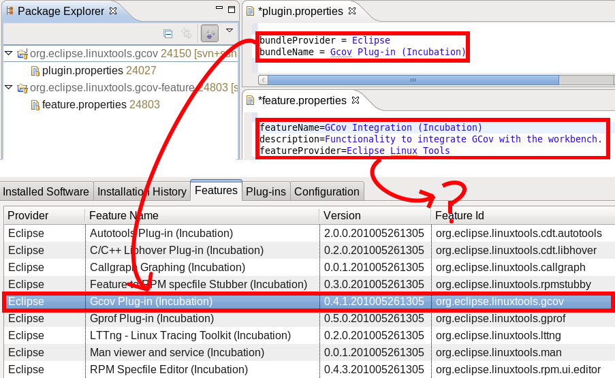Click file icon on *plugin.properties tab
The width and height of the screenshot is (615, 378).
(x=250, y=12)
